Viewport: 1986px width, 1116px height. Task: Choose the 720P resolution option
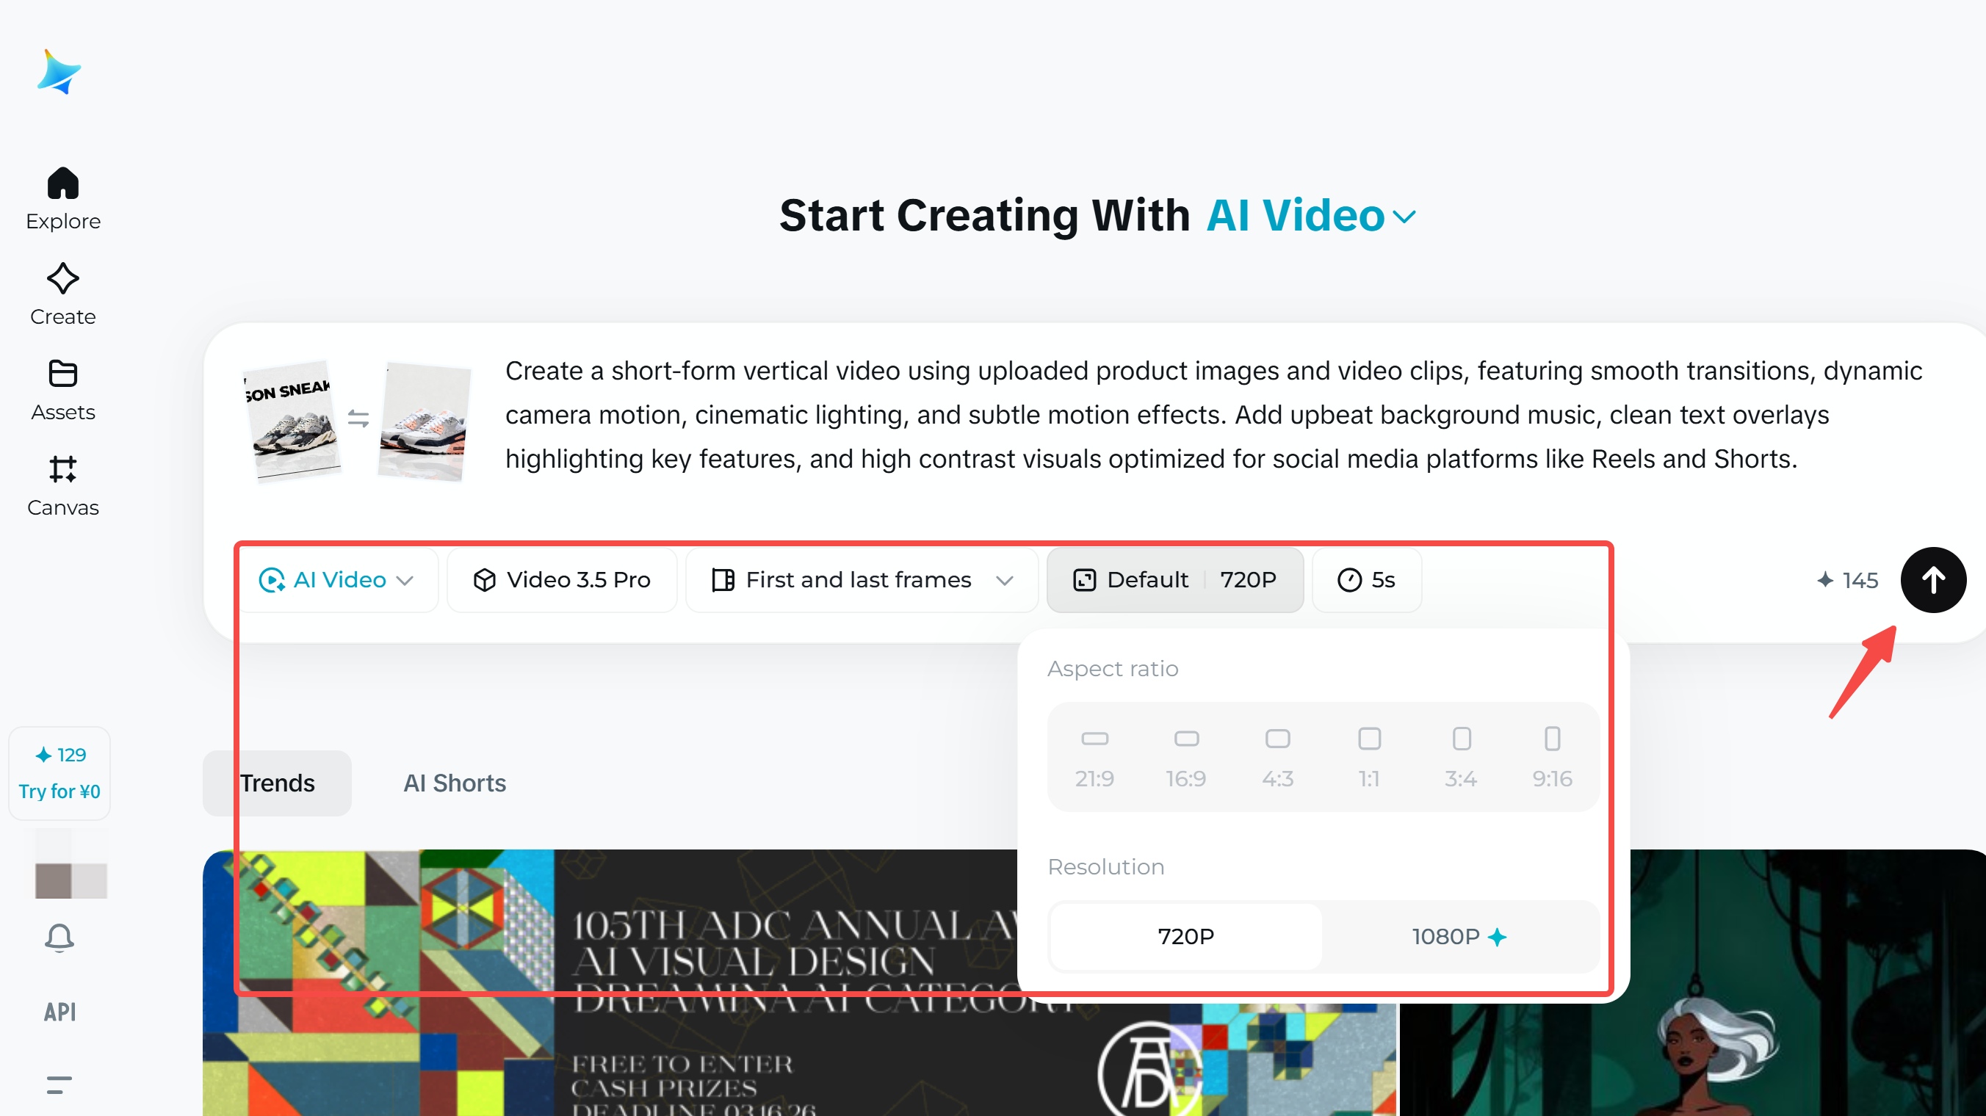coord(1185,936)
